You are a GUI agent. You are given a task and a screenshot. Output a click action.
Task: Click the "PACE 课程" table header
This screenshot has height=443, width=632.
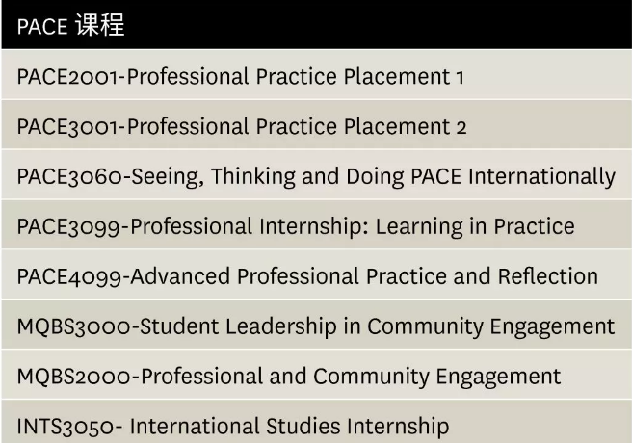coord(70,25)
